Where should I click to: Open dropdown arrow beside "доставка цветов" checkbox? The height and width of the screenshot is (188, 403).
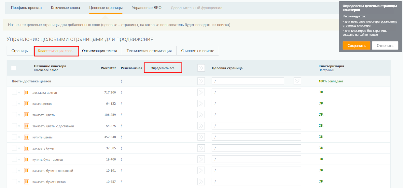19,93
